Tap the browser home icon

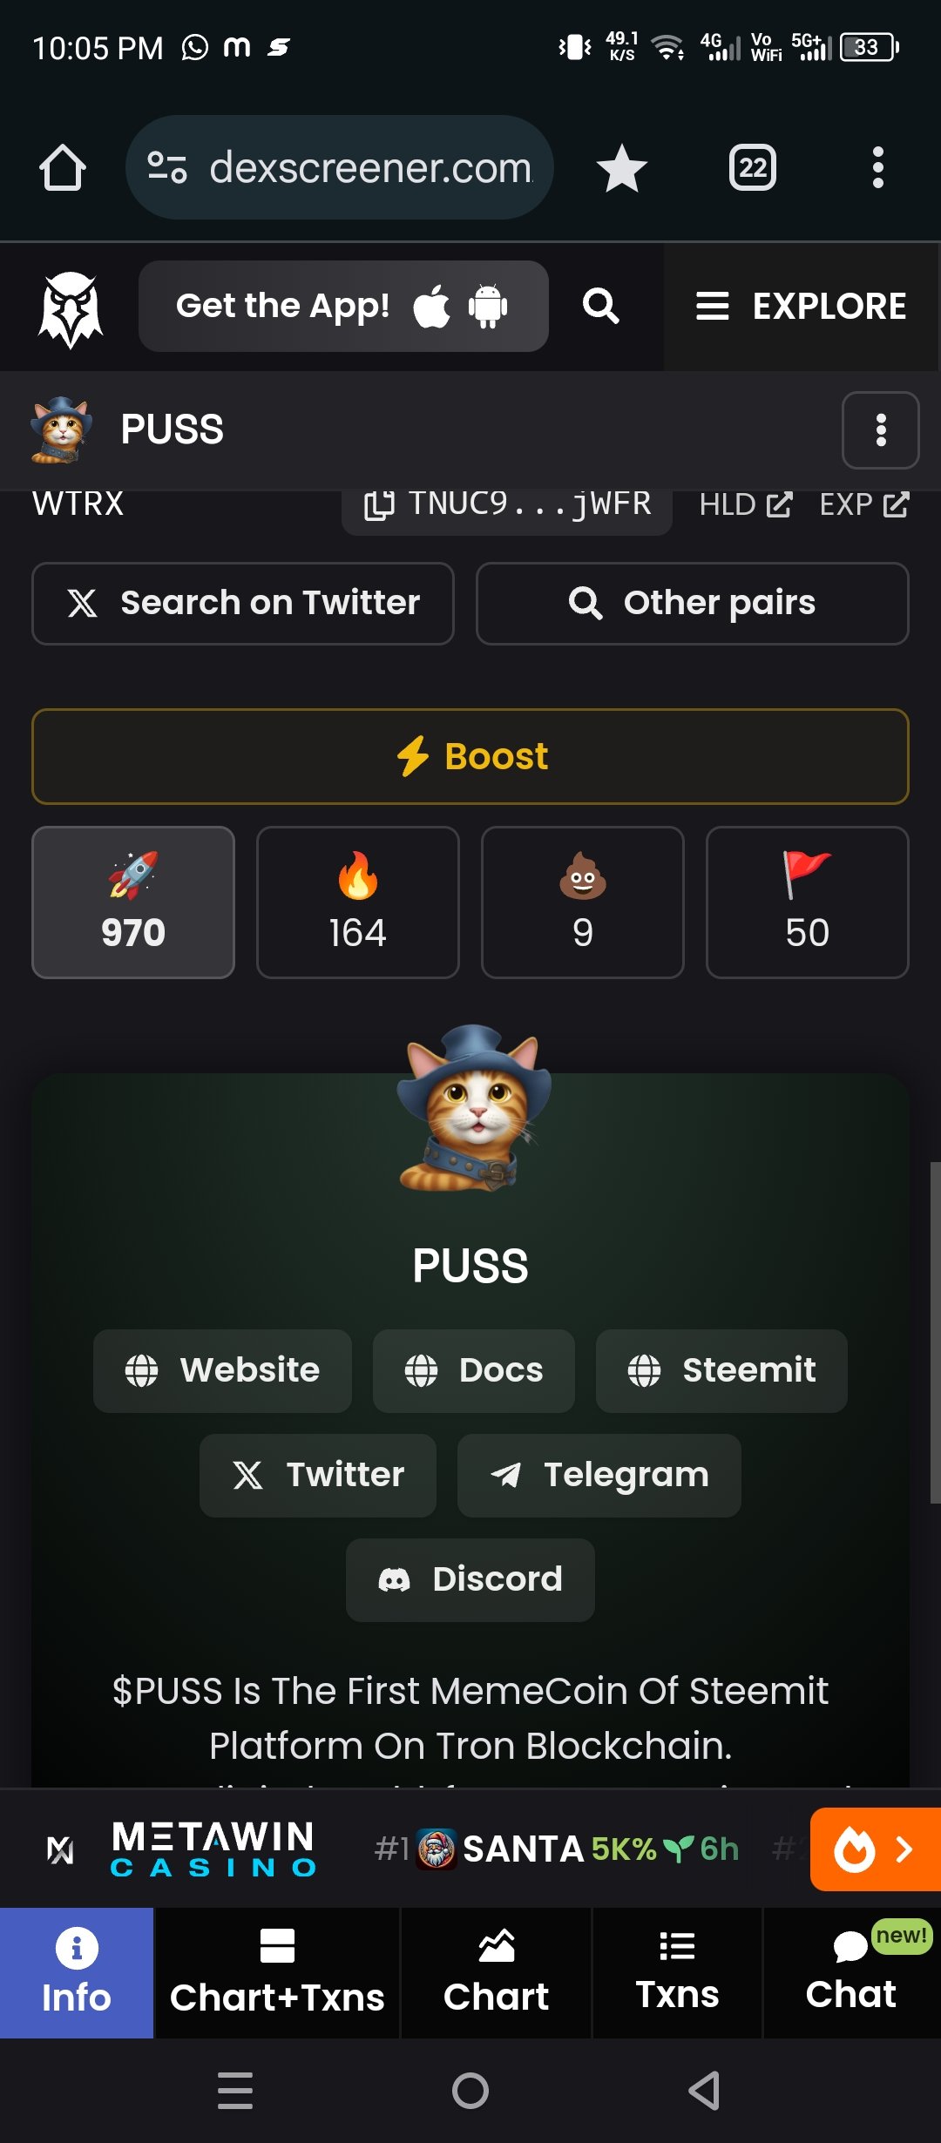(63, 167)
